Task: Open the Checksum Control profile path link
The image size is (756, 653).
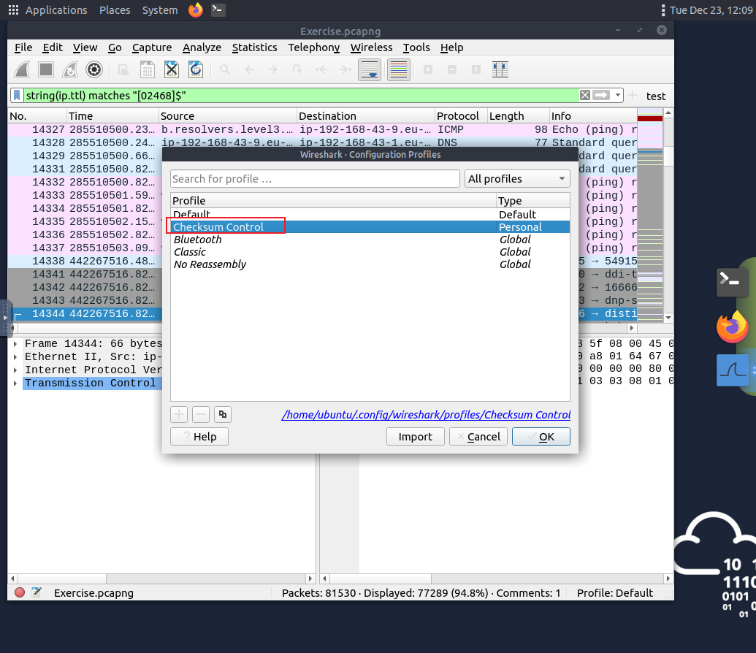Action: tap(427, 415)
